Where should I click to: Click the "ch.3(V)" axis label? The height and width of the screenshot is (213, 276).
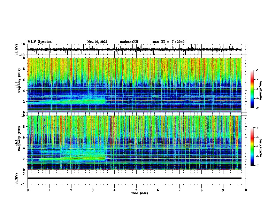pyautogui.click(x=16, y=179)
